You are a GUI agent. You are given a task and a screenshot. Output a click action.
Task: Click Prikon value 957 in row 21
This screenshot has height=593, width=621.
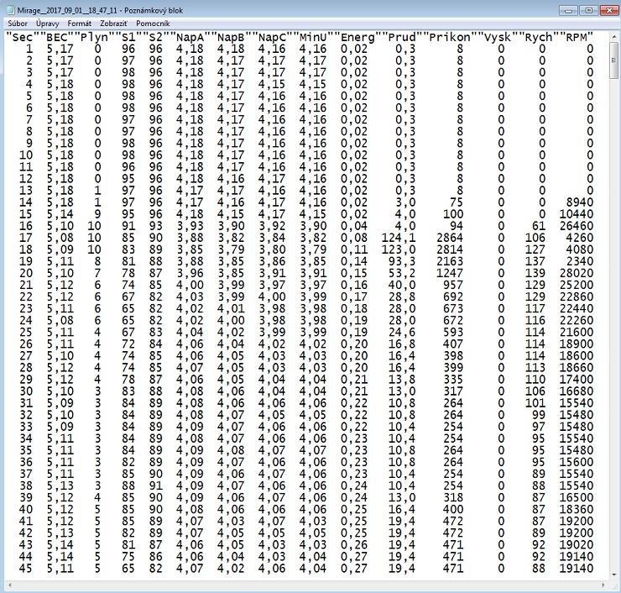click(453, 285)
